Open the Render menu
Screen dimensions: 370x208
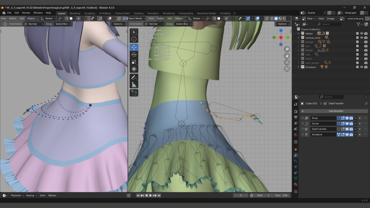click(26, 13)
